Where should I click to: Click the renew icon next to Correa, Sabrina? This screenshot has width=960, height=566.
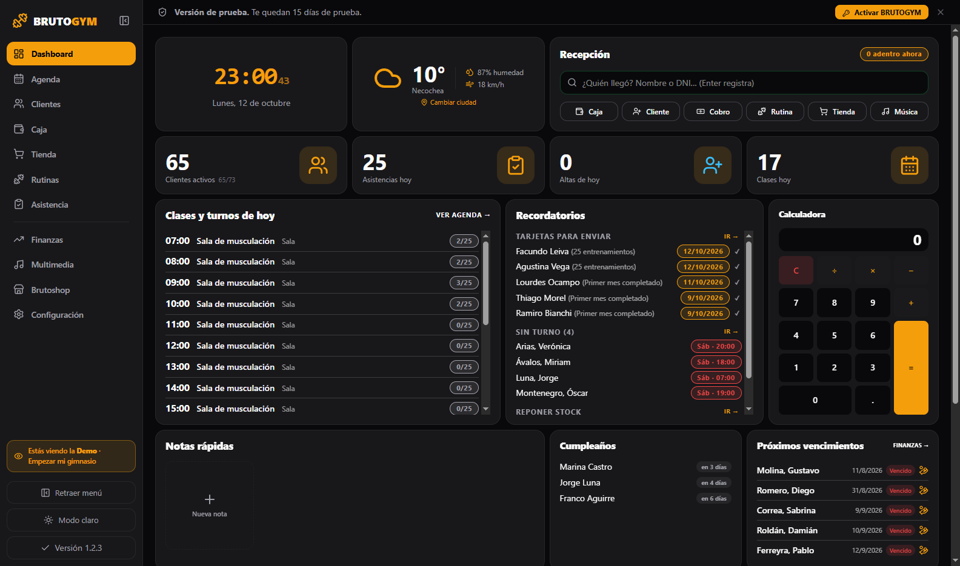pos(924,510)
